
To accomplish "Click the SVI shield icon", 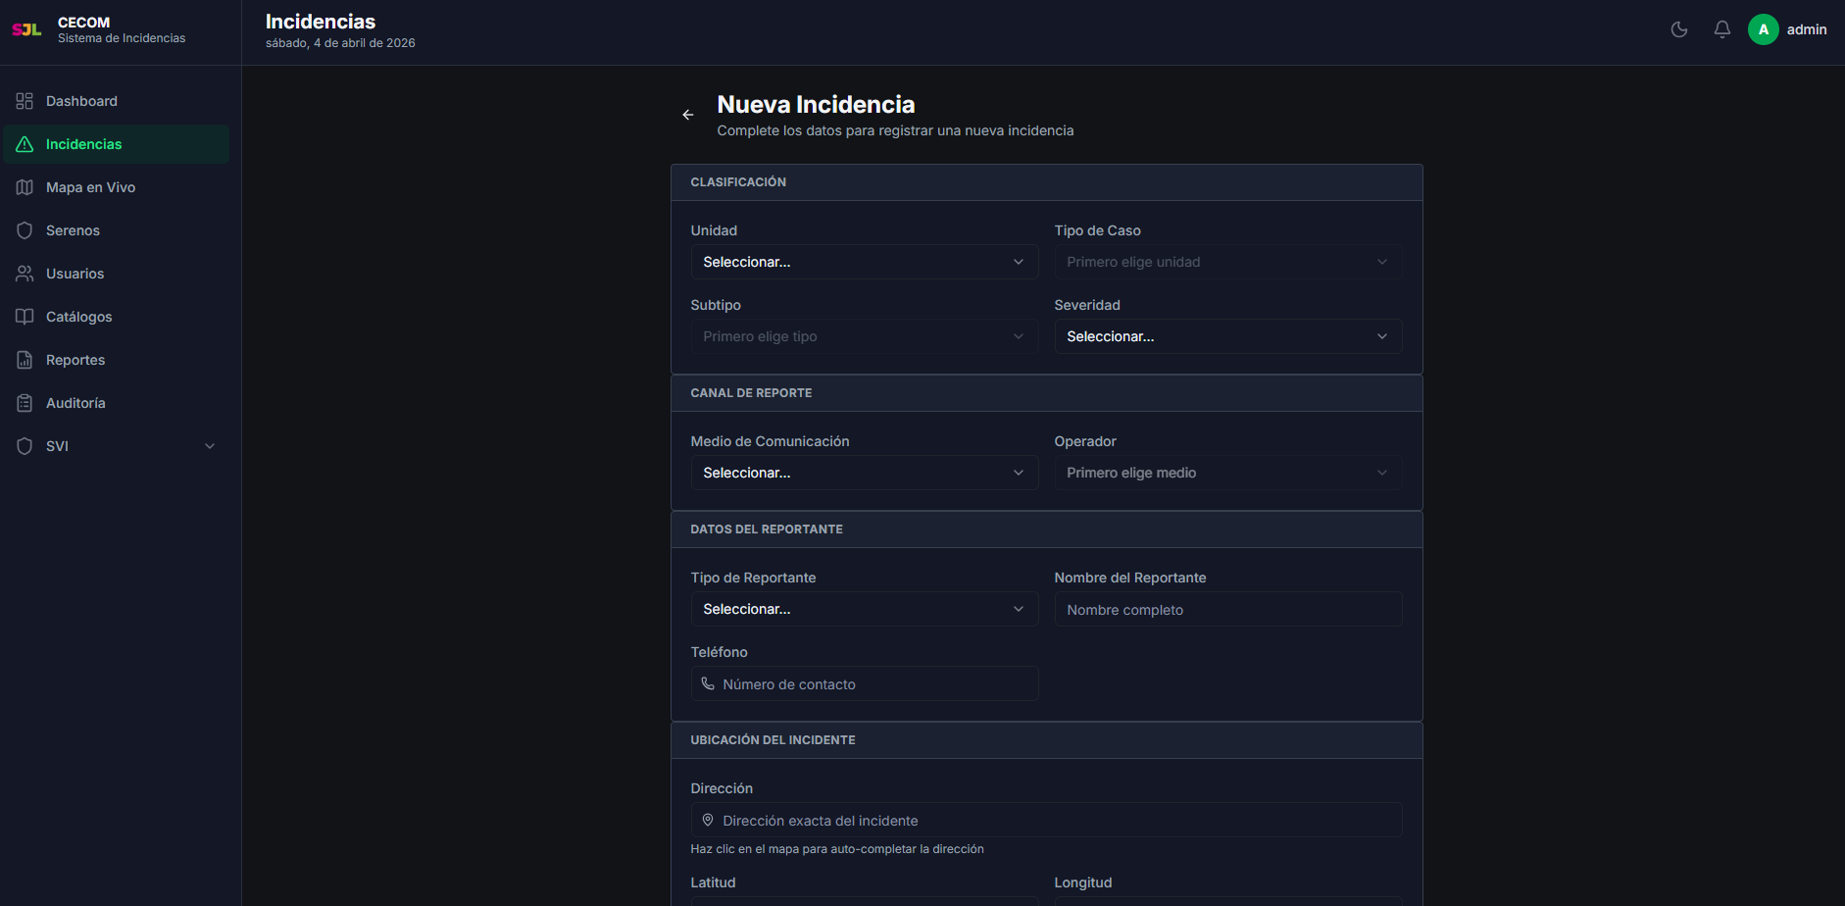I will (x=25, y=446).
